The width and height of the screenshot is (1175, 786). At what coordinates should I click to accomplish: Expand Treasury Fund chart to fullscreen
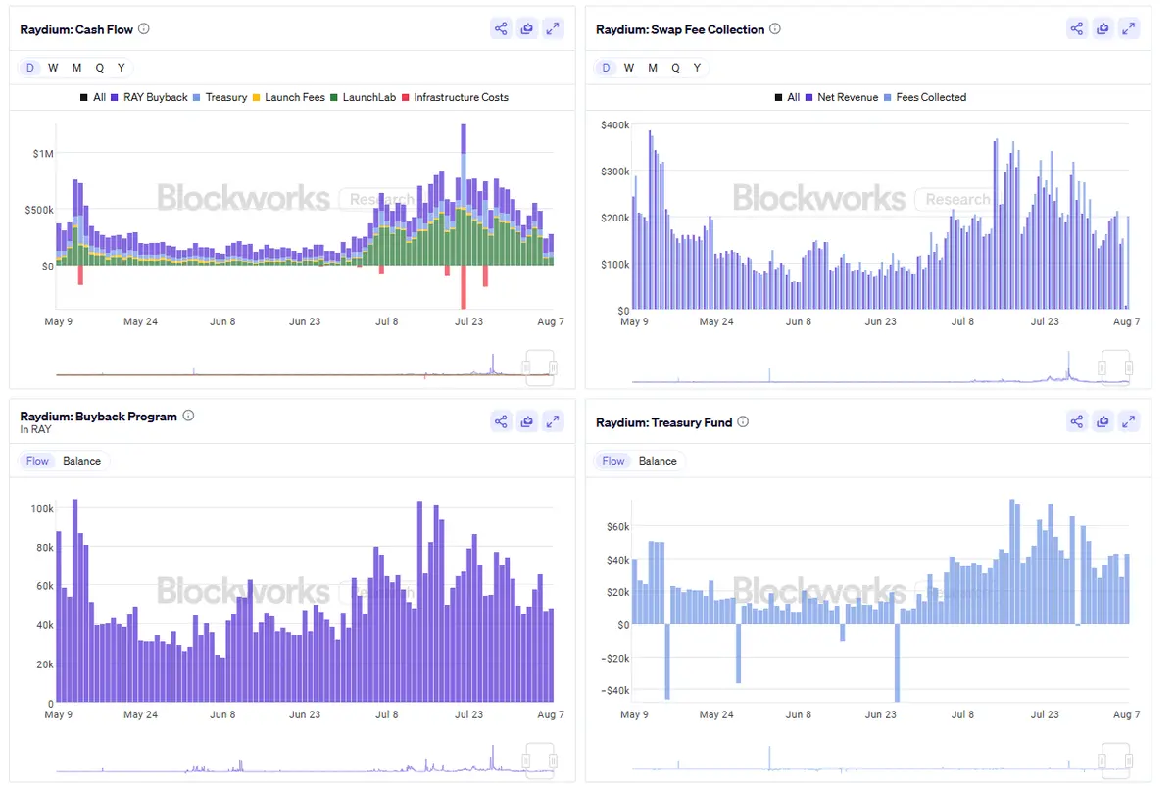point(1129,421)
